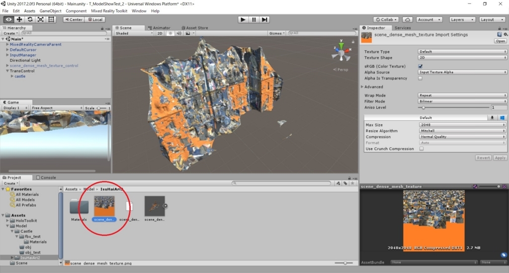The width and height of the screenshot is (509, 273).
Task: Switch to the Asset Store tab
Action: tap(195, 28)
